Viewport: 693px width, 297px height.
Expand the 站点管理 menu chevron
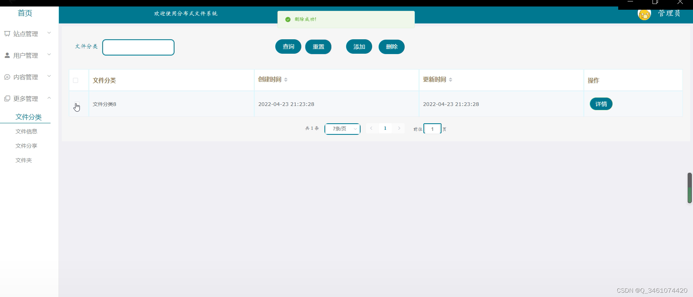[49, 33]
